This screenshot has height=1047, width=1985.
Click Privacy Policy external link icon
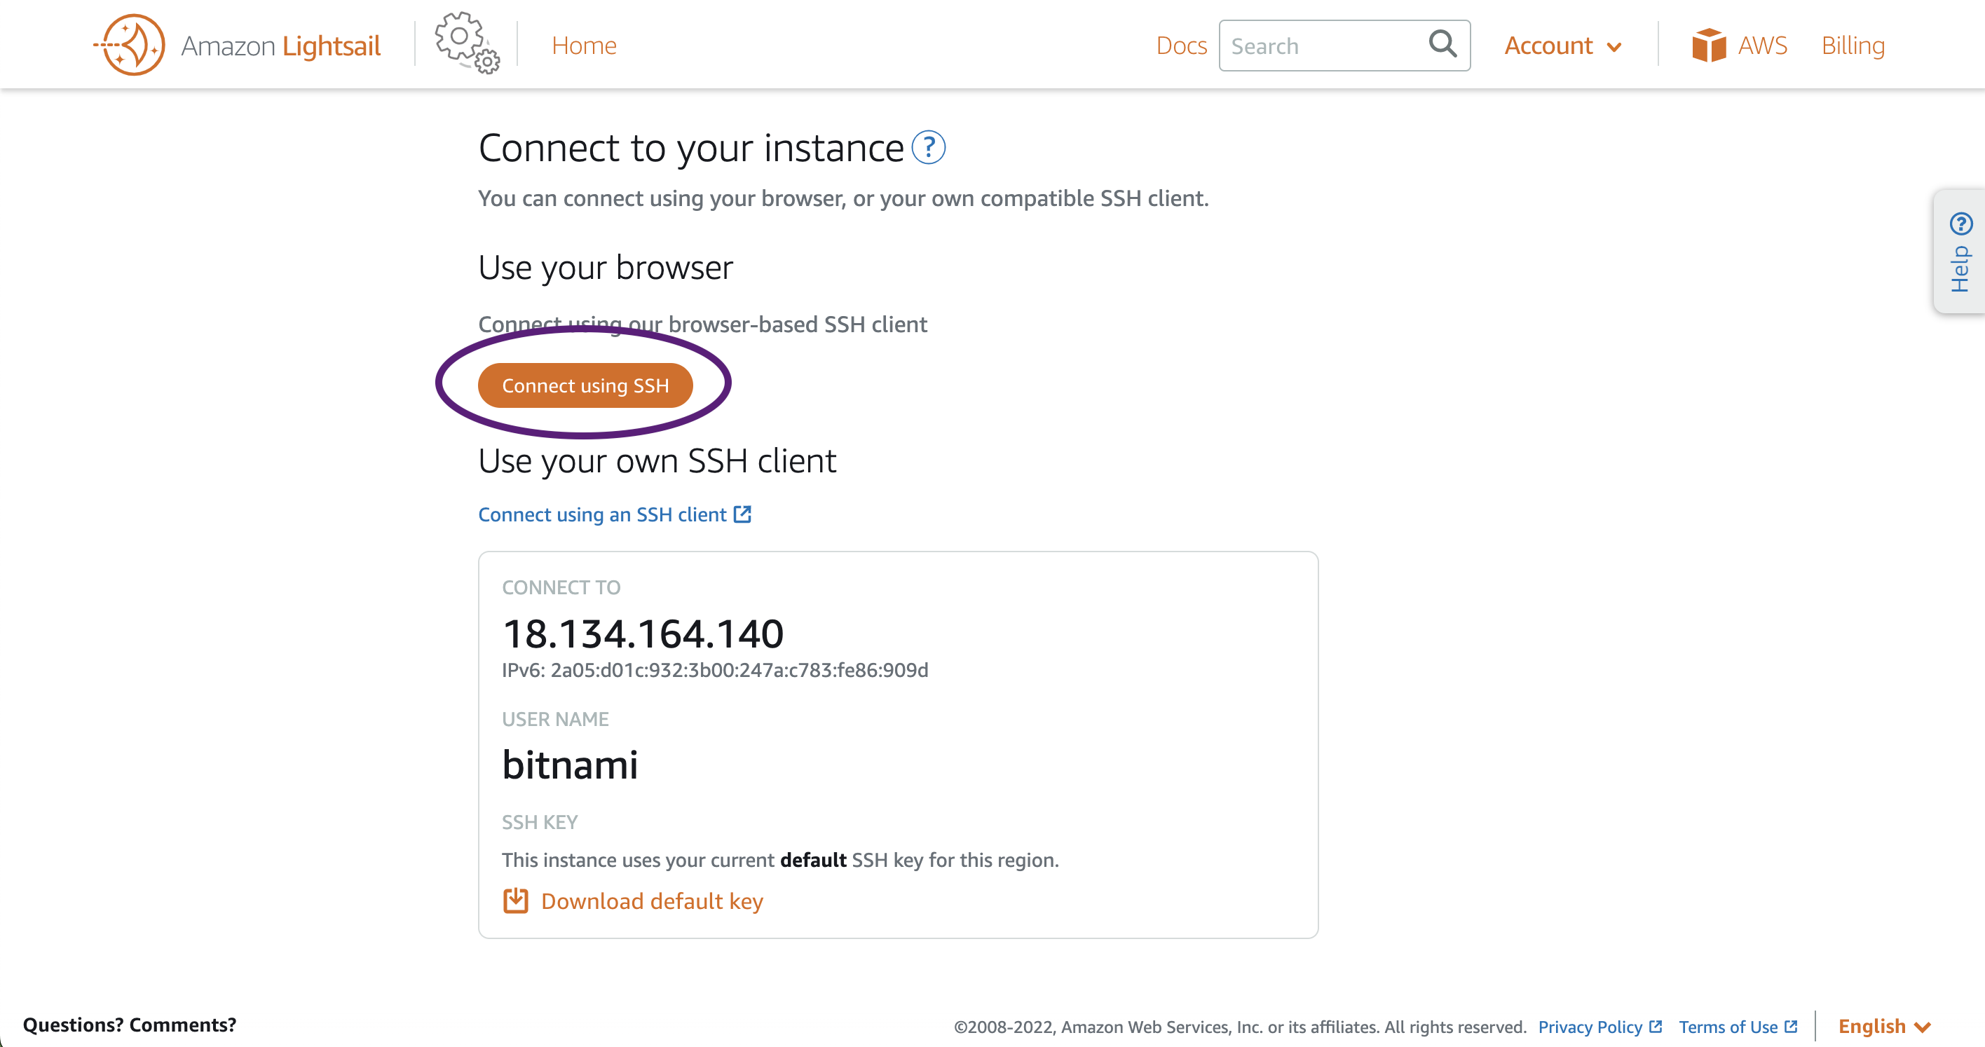pos(1655,1026)
